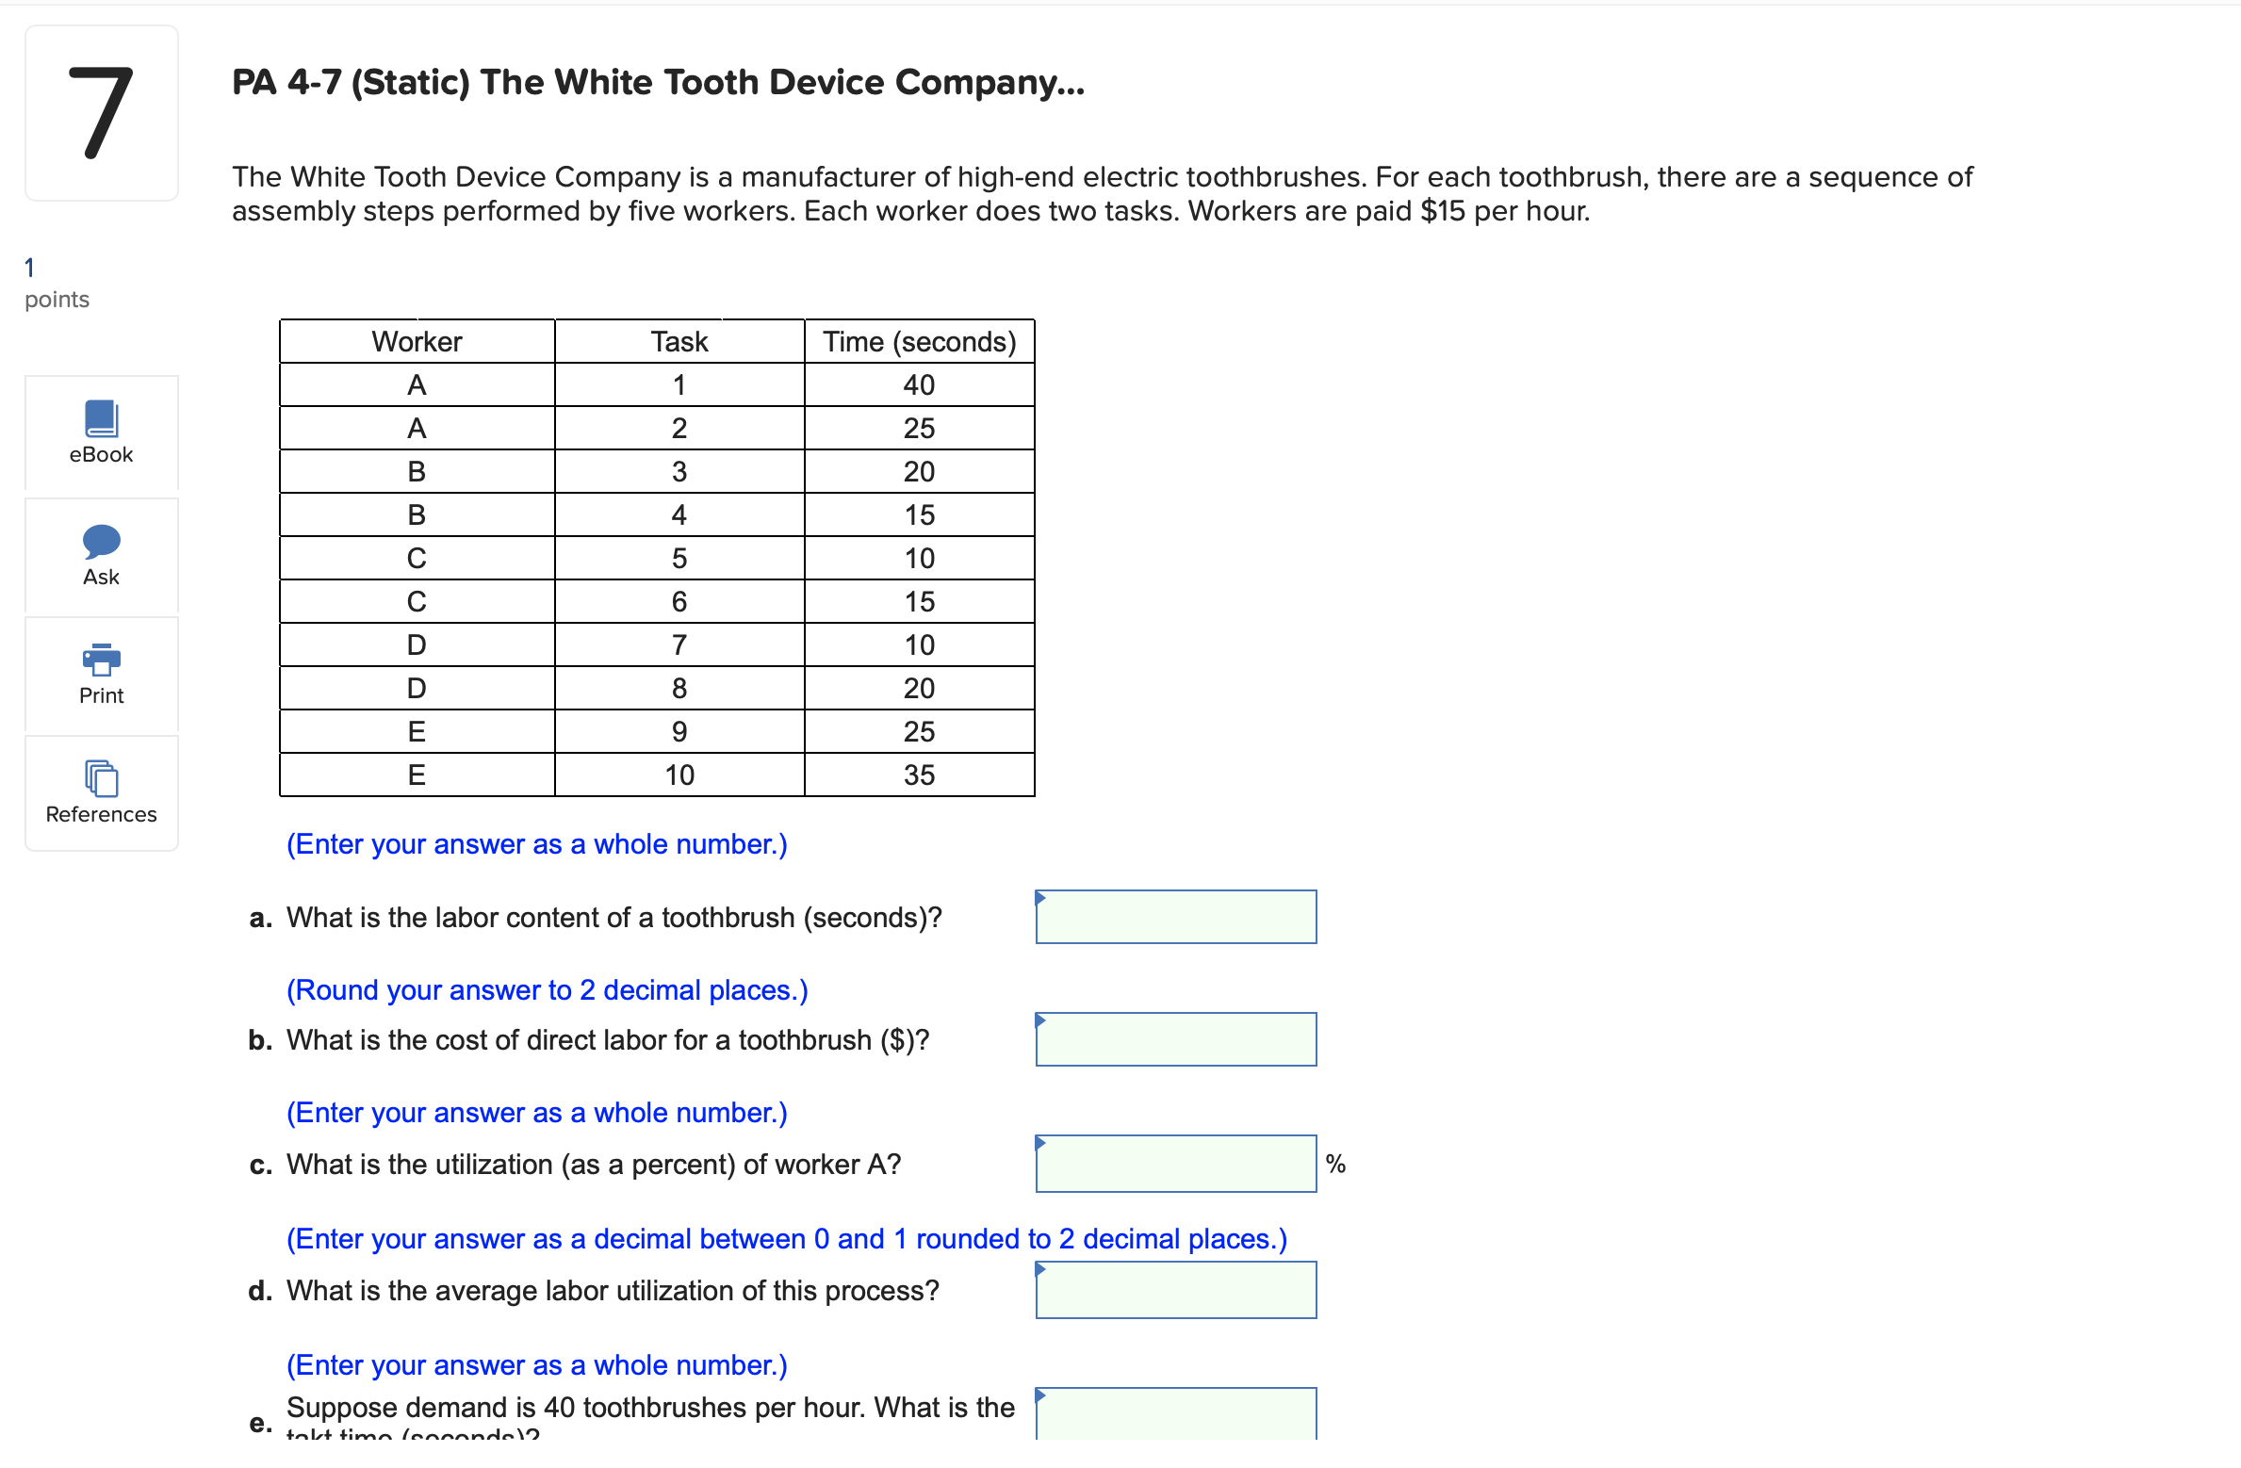Click the average labor utilization answer field
Viewport: 2241px width, 1468px height.
(x=1176, y=1290)
